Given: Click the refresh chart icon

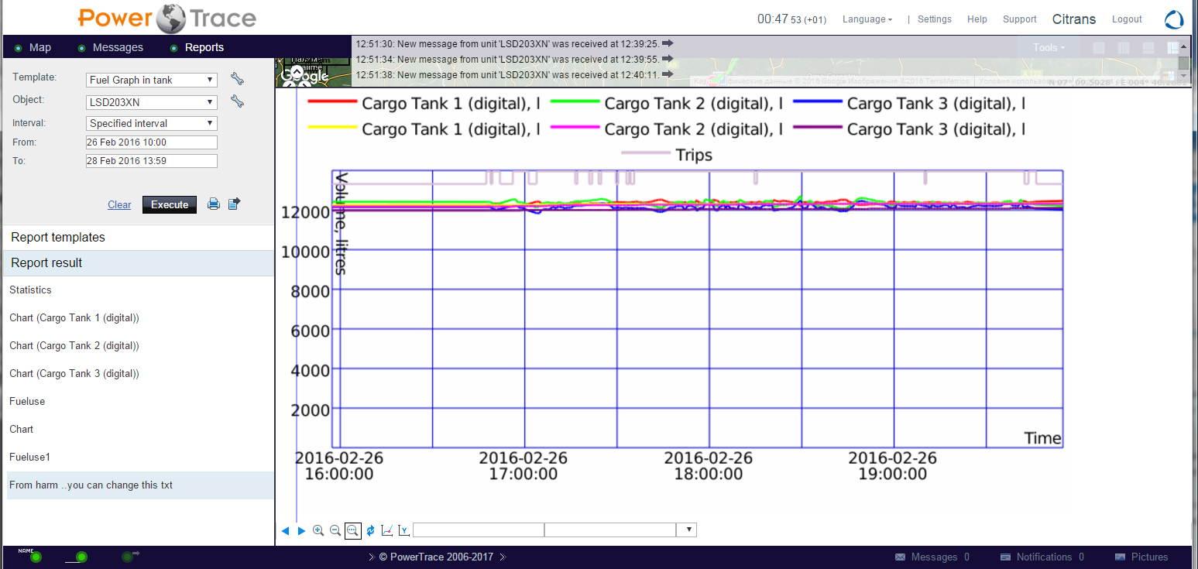Looking at the screenshot, I should point(370,530).
